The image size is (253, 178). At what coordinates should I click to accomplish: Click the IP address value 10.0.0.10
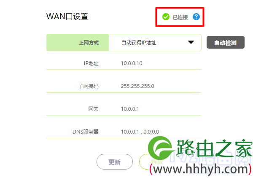click(x=132, y=63)
